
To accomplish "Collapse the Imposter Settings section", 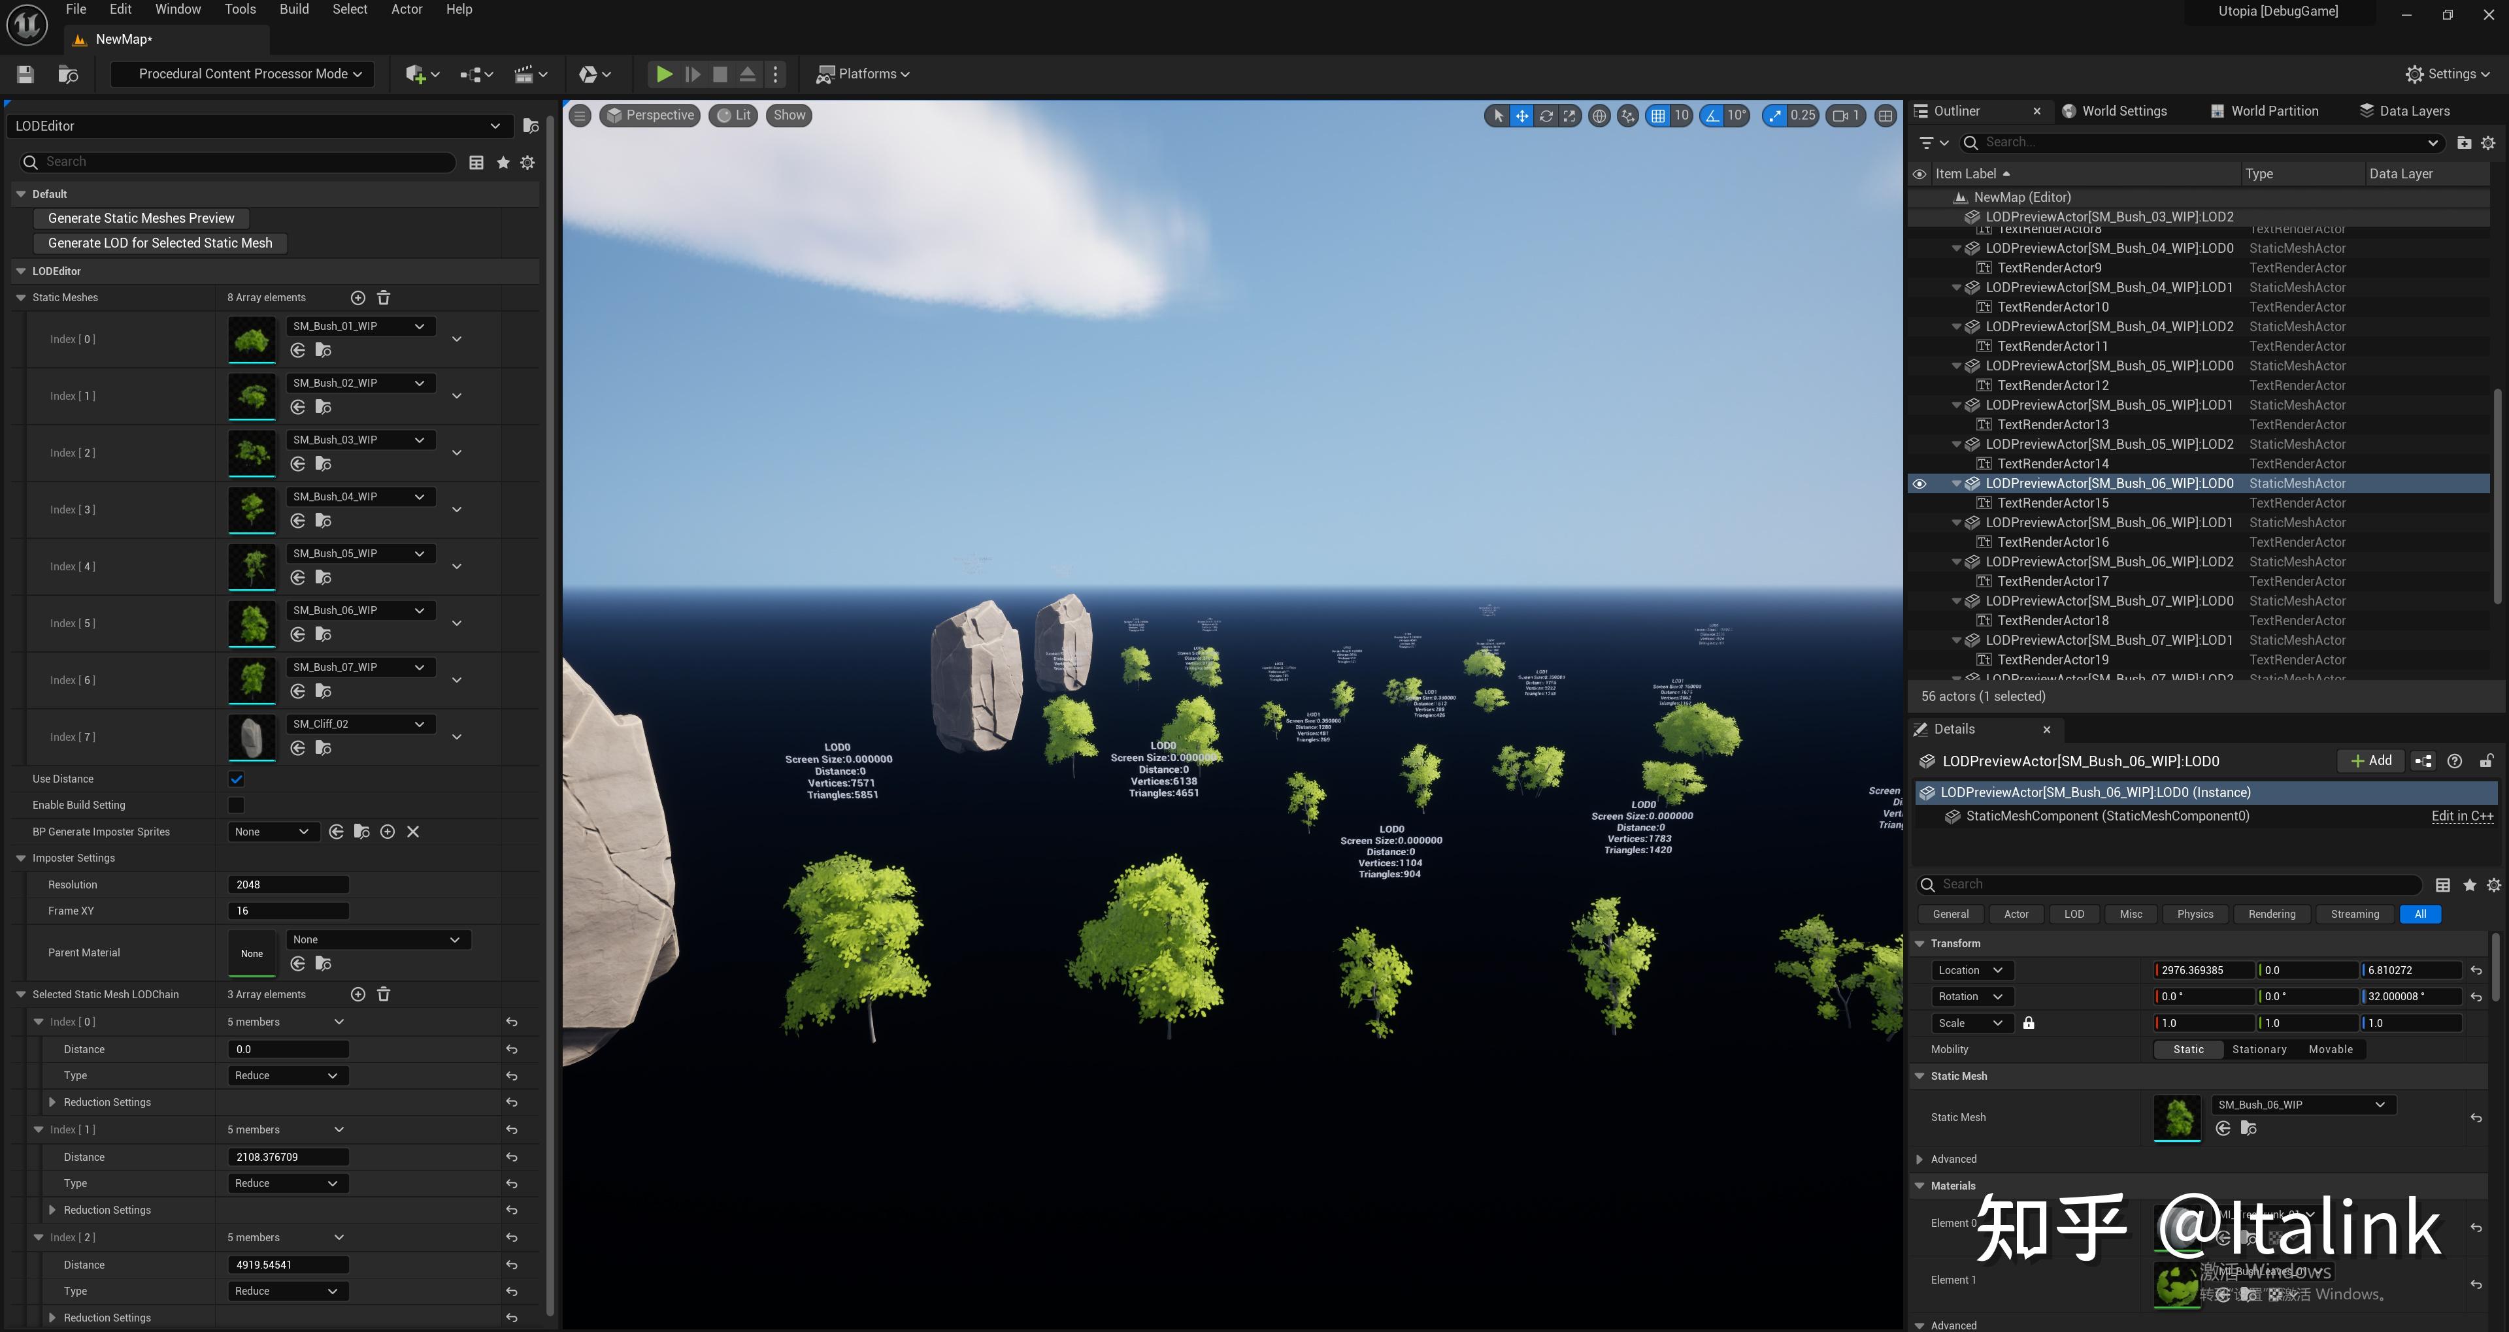I will [22, 858].
